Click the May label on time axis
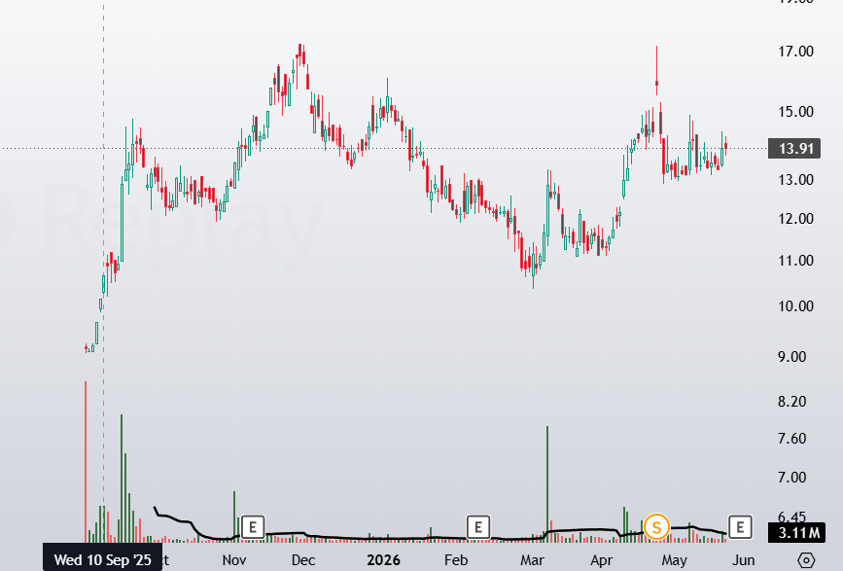This screenshot has width=843, height=571. [674, 560]
